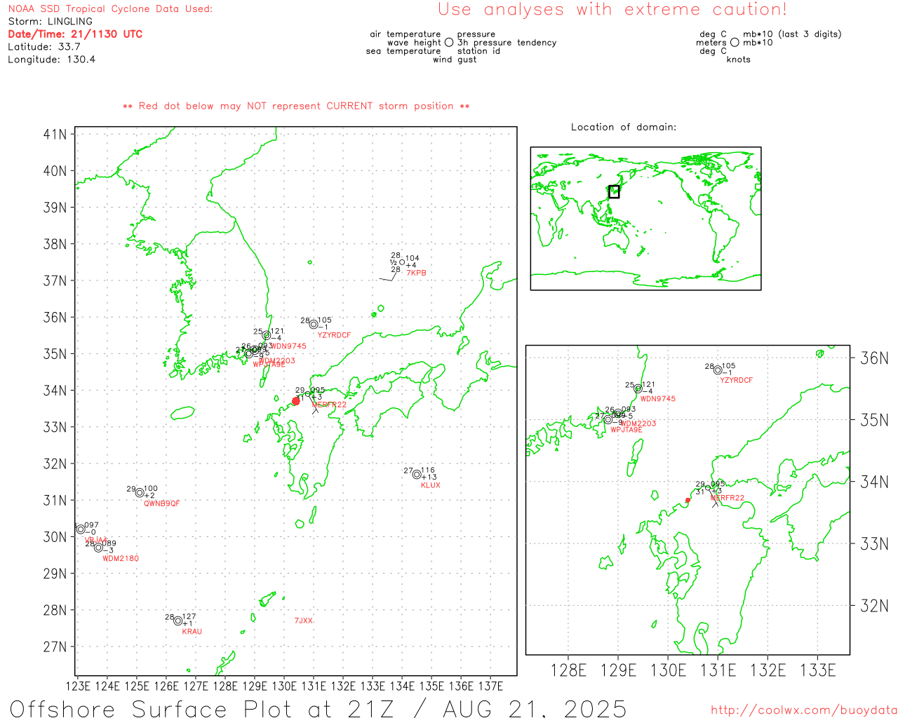Click the 123E longitude axis label
The image size is (898, 718).
77,686
